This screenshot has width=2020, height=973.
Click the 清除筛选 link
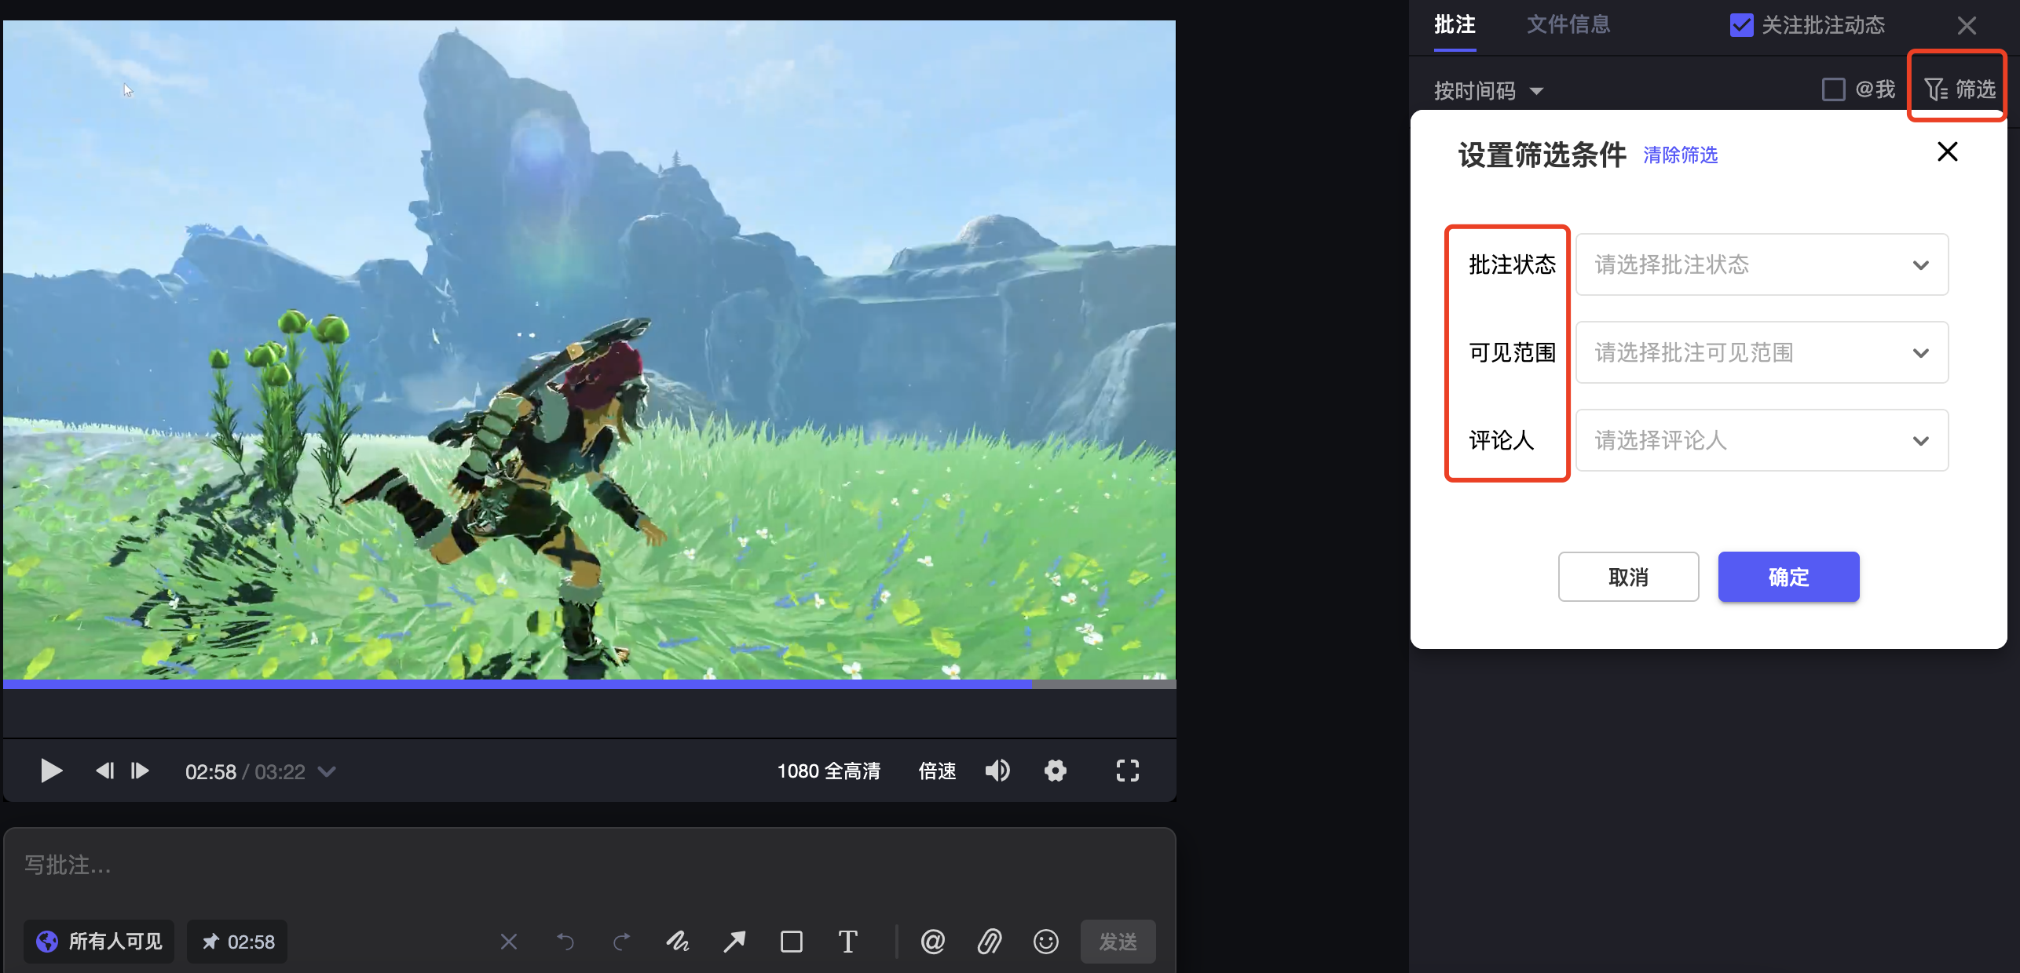(1681, 155)
